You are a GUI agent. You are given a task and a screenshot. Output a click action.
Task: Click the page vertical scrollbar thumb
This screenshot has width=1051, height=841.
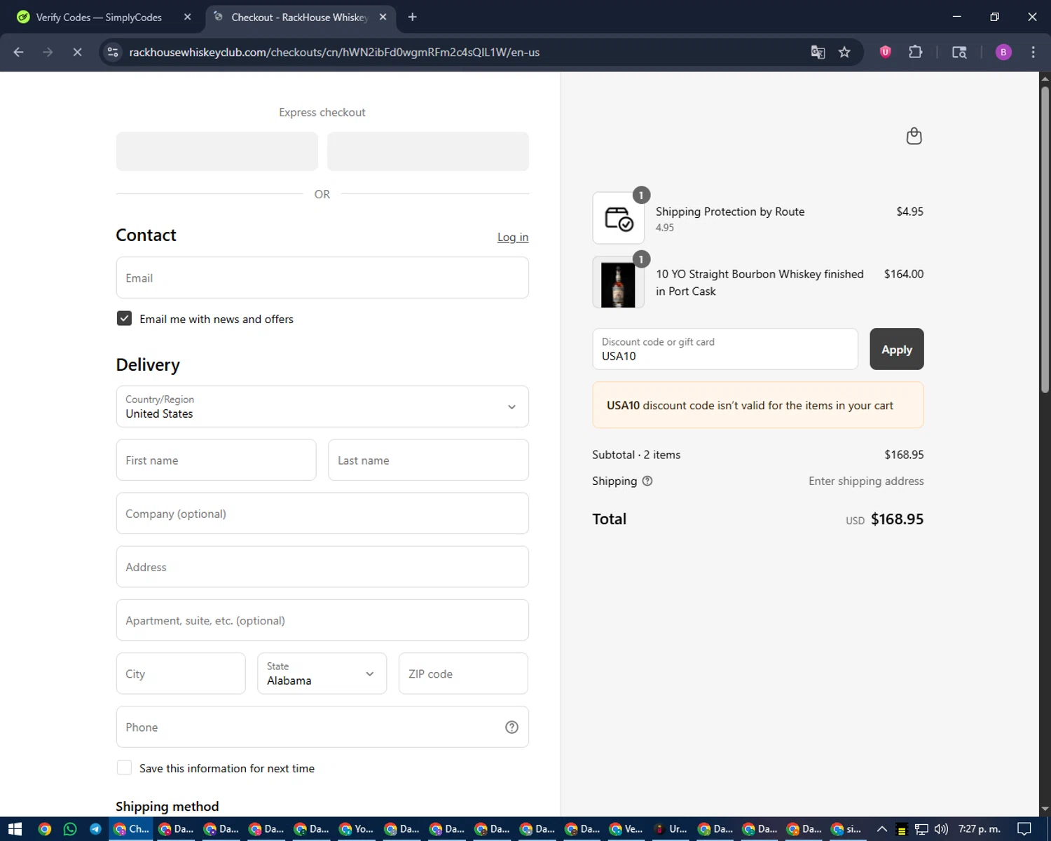pos(1045,238)
